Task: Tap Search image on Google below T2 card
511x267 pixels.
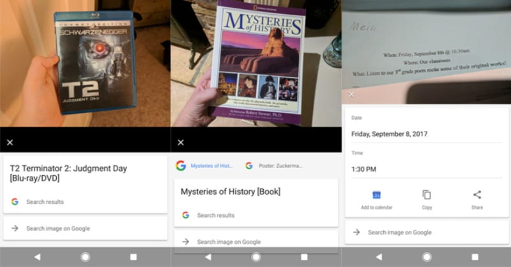Action: click(x=58, y=228)
